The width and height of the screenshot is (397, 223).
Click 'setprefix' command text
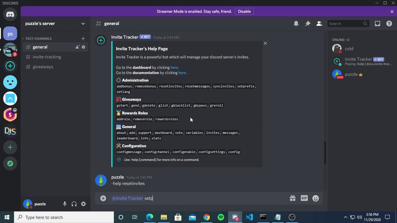coord(246,86)
